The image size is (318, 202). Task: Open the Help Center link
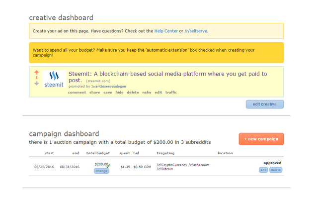166,31
